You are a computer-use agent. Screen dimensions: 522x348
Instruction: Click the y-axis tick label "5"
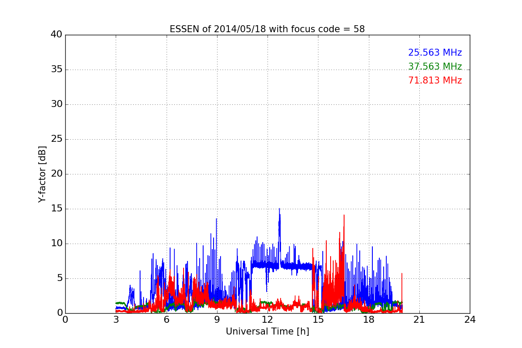click(x=60, y=278)
